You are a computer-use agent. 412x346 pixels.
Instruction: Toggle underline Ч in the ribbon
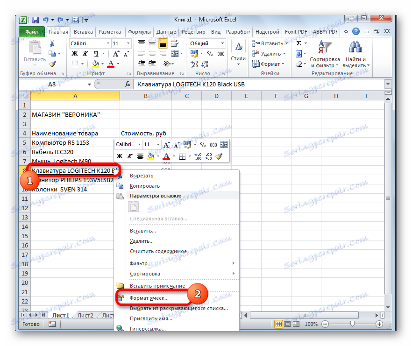tap(96, 54)
